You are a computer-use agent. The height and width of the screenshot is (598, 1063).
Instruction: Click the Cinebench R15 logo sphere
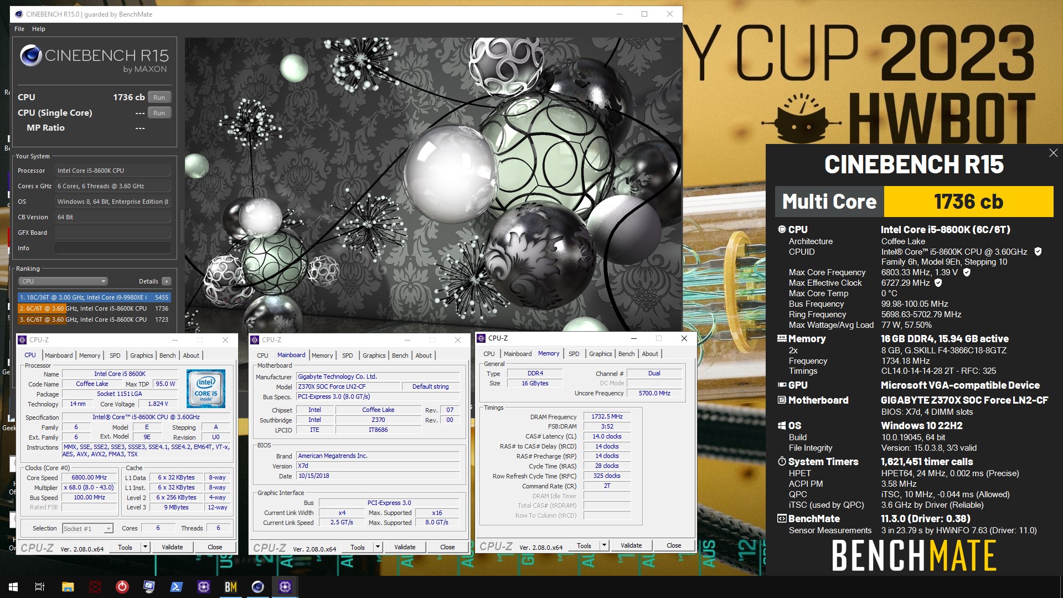coord(31,56)
